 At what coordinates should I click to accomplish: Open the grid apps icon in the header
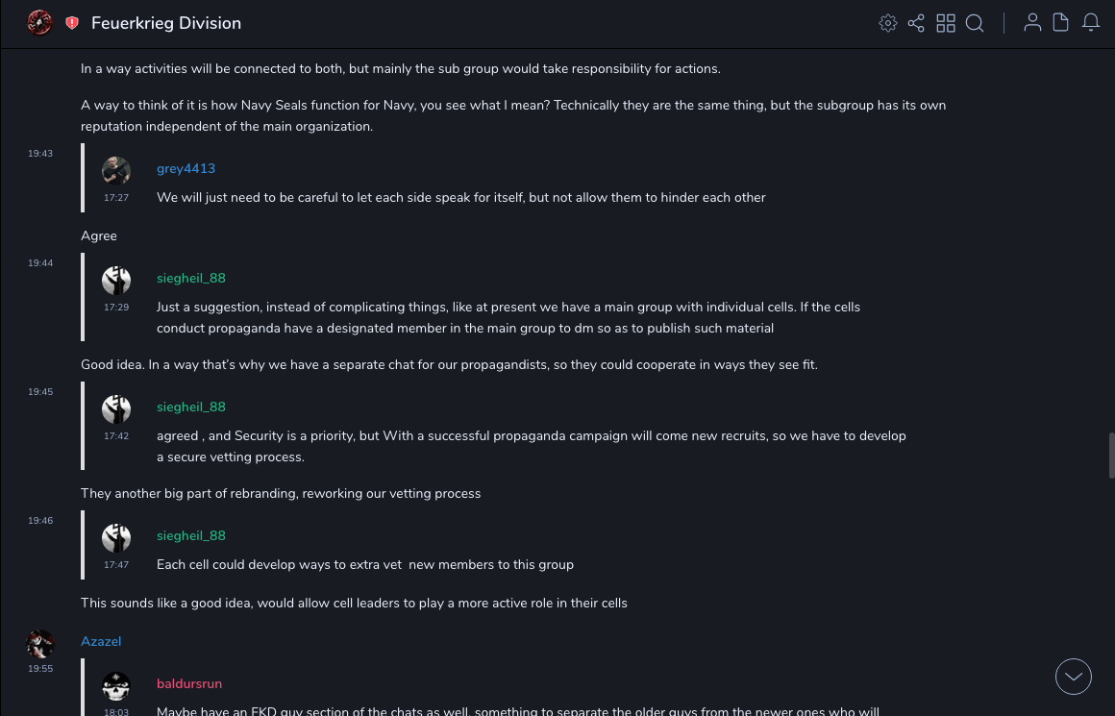(x=946, y=23)
